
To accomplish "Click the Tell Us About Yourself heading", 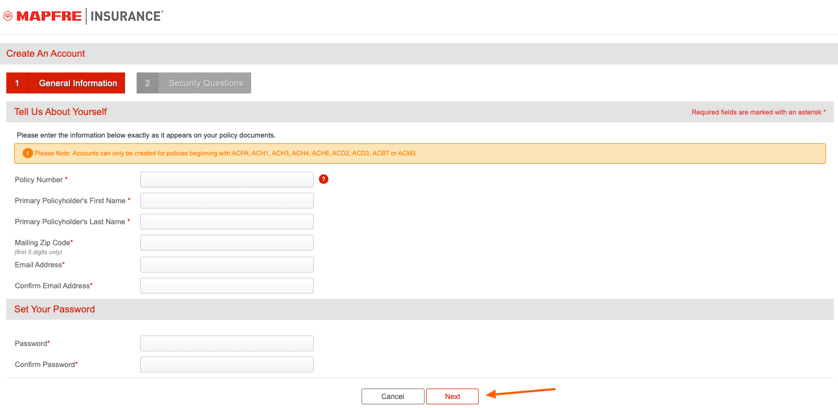I will tap(60, 112).
